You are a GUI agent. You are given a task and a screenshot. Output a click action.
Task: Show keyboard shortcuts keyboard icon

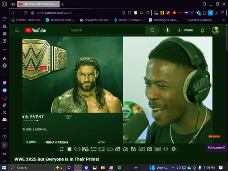157,149
